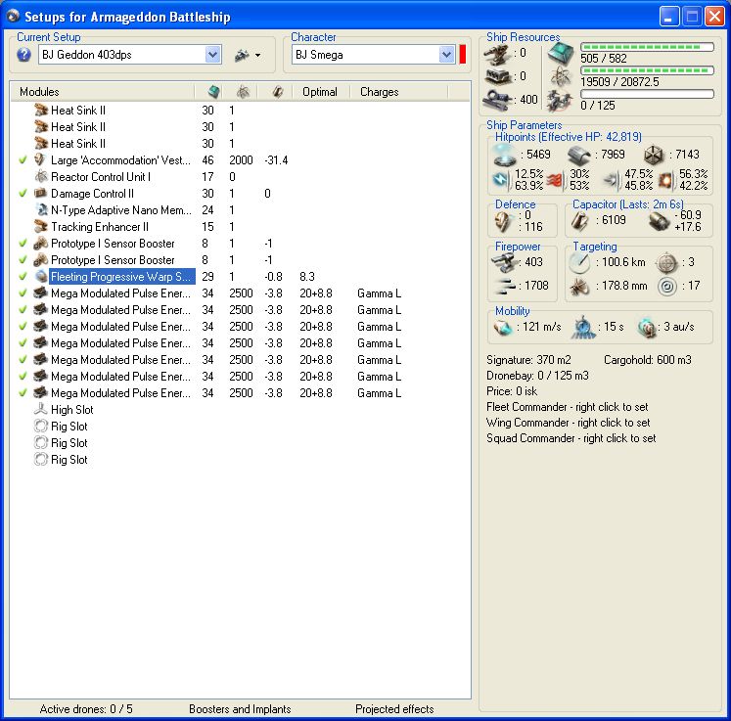Click the Fleeting Progressive Warp Scrambler icon
Screen dimensions: 731x721
[x=41, y=277]
